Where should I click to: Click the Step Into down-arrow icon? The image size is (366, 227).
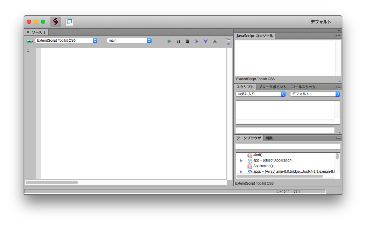pyautogui.click(x=205, y=41)
